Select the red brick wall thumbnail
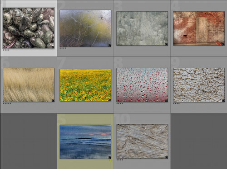This screenshot has height=169, width=227. (x=199, y=28)
